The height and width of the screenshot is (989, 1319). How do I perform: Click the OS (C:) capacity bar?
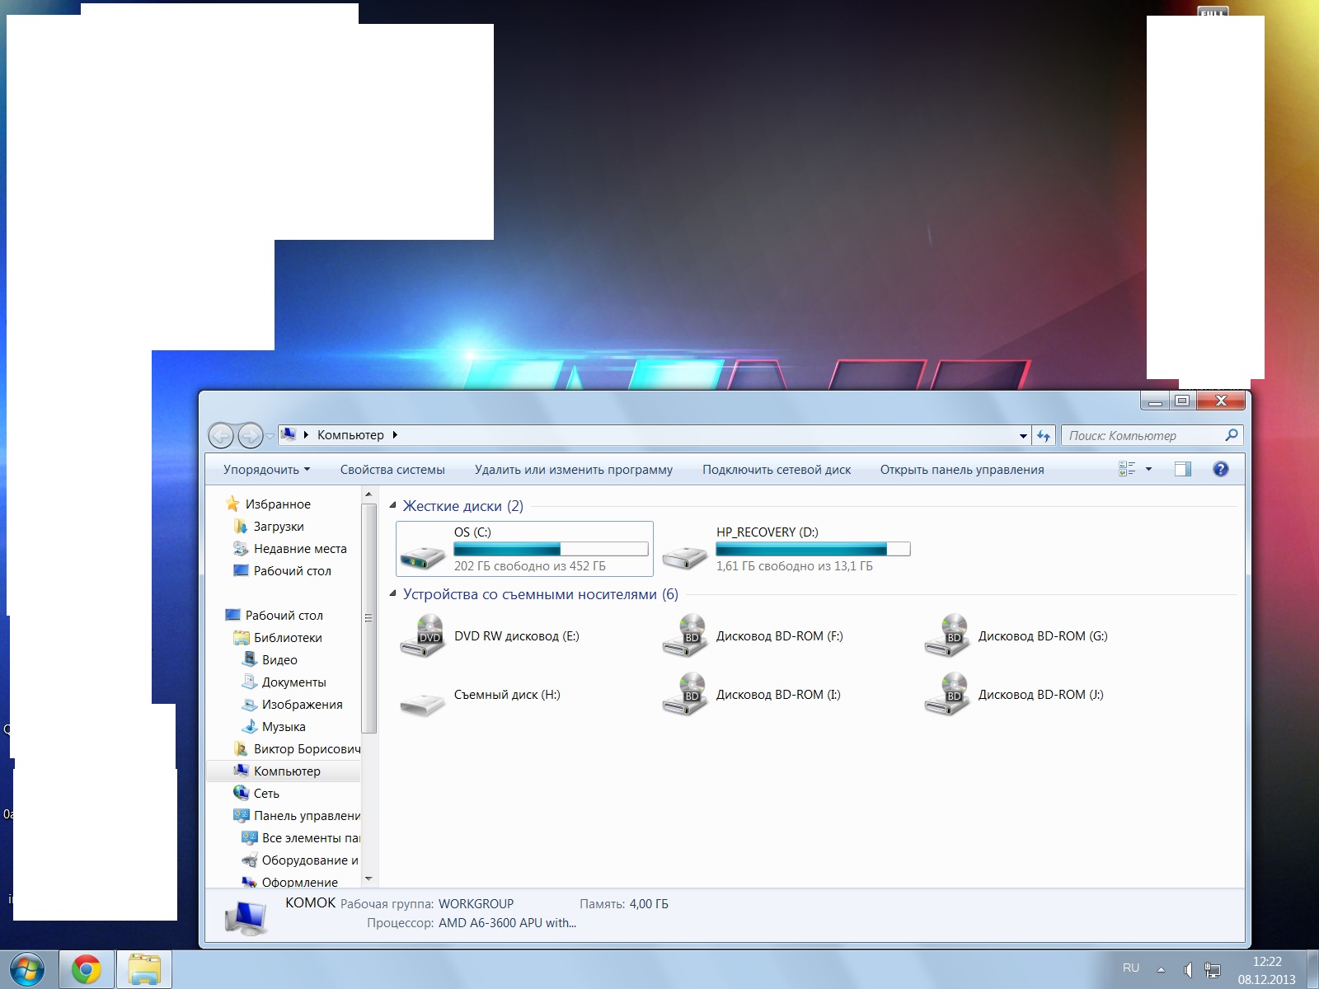551,549
